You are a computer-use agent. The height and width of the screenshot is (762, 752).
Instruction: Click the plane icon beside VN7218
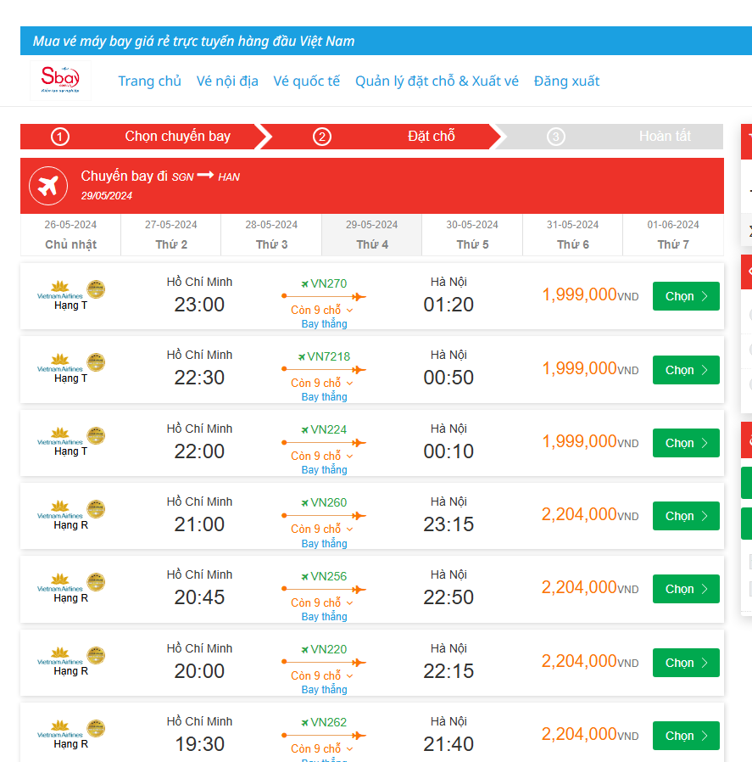301,357
